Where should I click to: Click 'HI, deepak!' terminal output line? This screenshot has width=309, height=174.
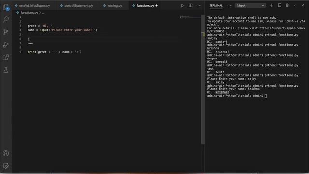coord(217,62)
